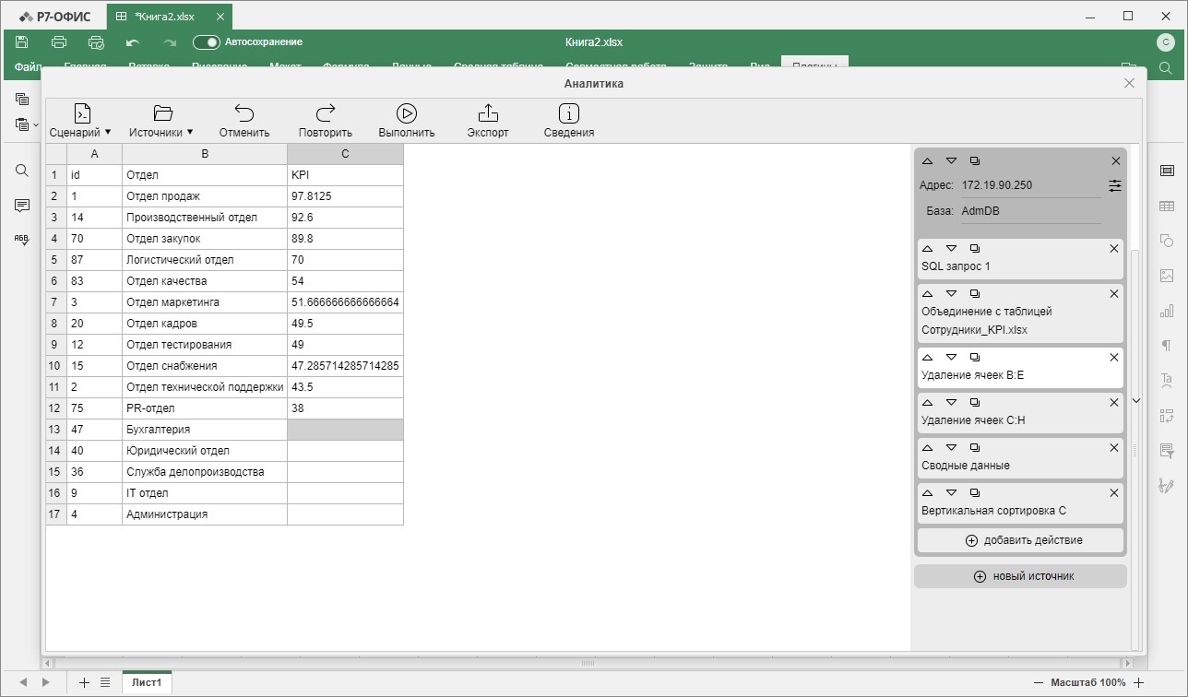Image resolution: width=1188 pixels, height=697 pixels.
Task: Delete the Удаление ячеек B:E step
Action: 1114,358
